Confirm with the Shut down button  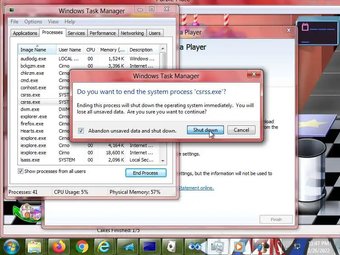pos(205,130)
